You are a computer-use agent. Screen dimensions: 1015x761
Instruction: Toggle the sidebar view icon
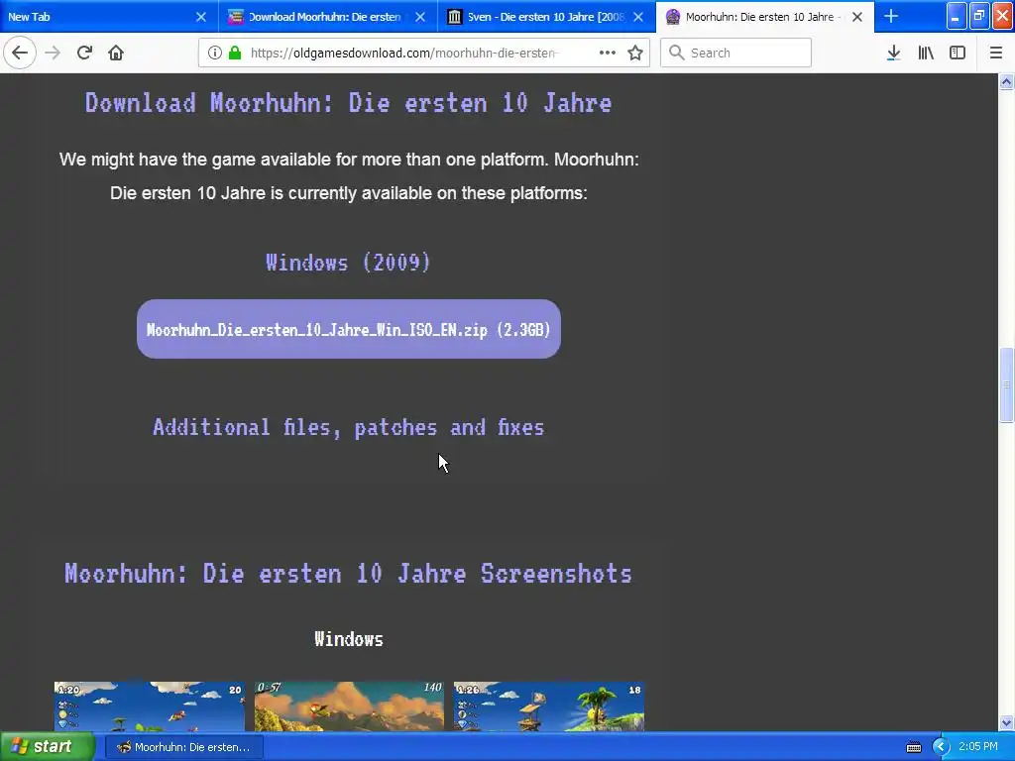pos(958,53)
